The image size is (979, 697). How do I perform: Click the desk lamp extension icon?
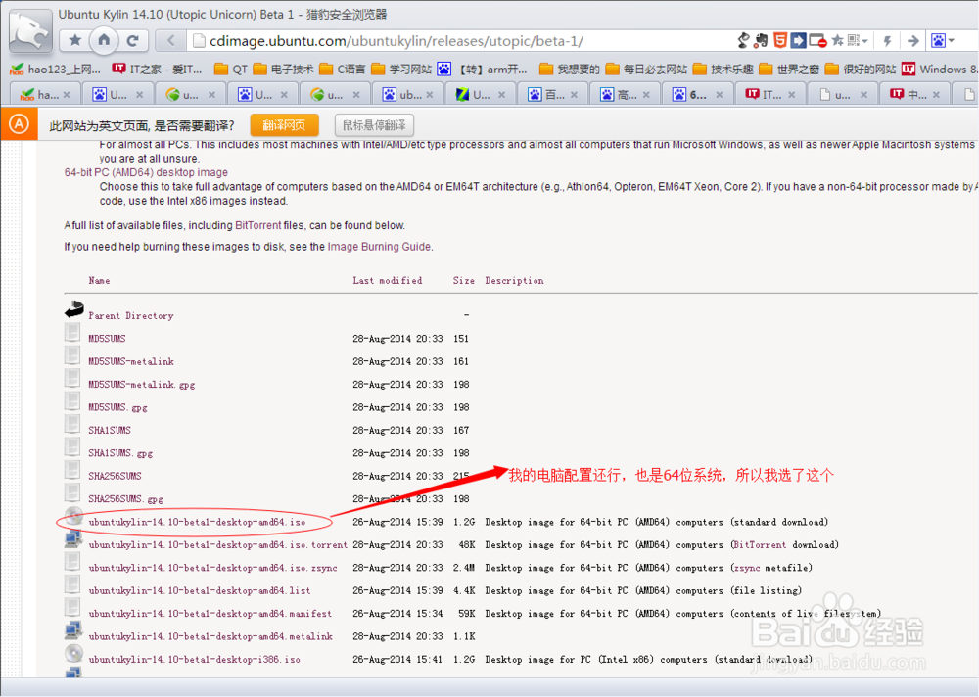pos(741,40)
